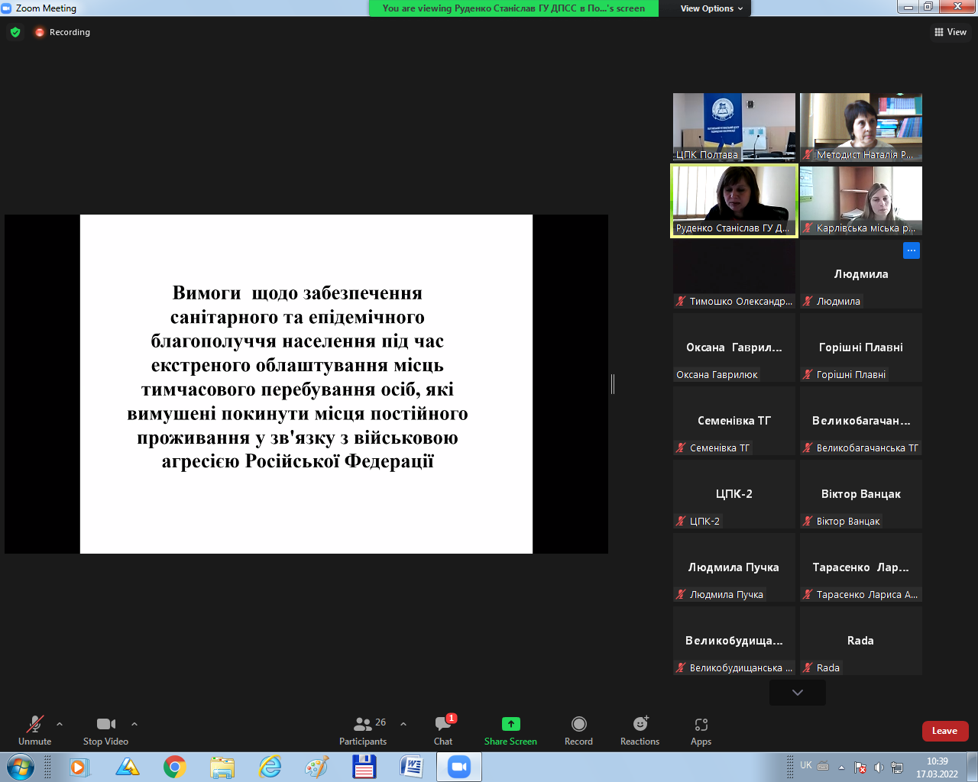Open the Participants list

click(363, 730)
